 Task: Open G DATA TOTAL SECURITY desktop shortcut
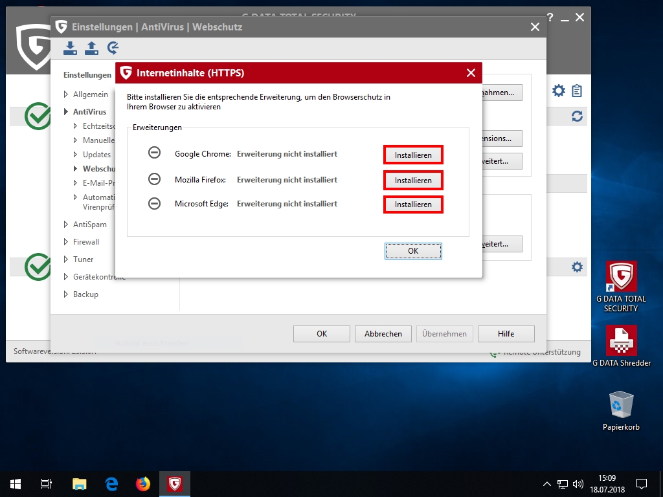pos(621,287)
